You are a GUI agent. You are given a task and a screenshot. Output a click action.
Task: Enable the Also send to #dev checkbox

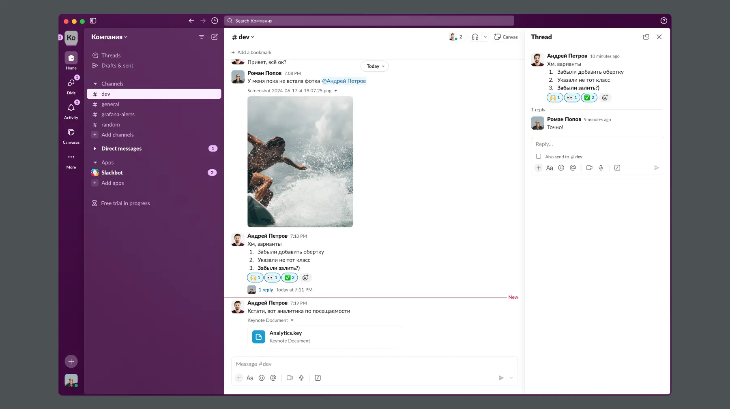point(539,156)
